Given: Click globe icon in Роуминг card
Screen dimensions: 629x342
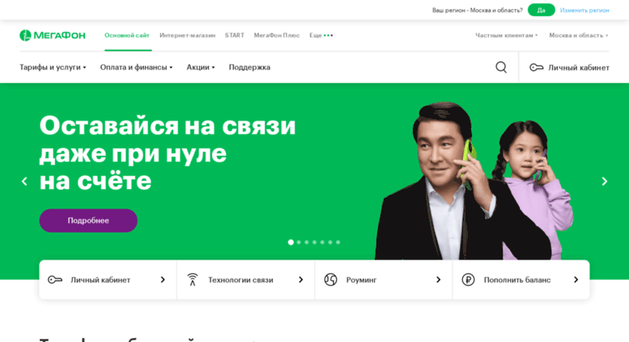Looking at the screenshot, I should click(x=330, y=280).
